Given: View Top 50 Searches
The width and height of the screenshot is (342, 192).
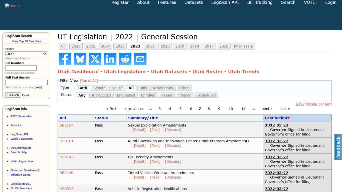Looking at the screenshot, I should 26,41.
